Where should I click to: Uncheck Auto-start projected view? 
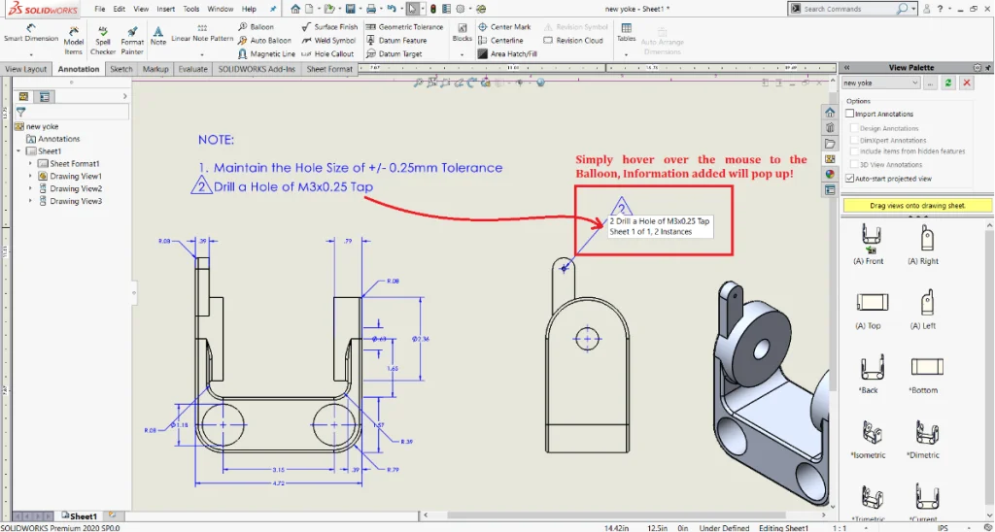click(x=850, y=179)
